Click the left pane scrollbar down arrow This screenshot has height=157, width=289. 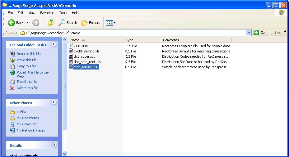click(65, 154)
